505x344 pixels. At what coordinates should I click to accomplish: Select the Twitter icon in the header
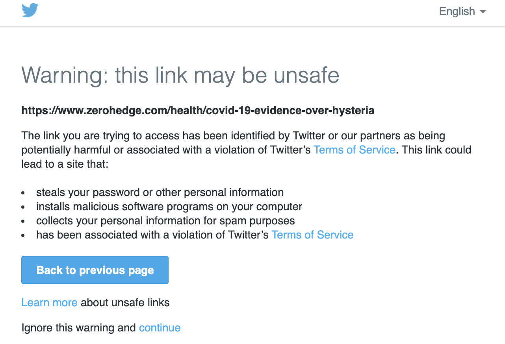click(30, 11)
